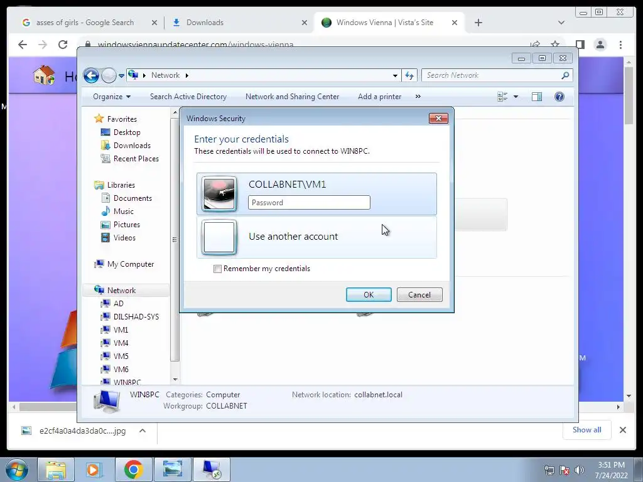Click the refresh button beside the address bar
Viewport: 643px width, 482px height.
click(x=409, y=75)
